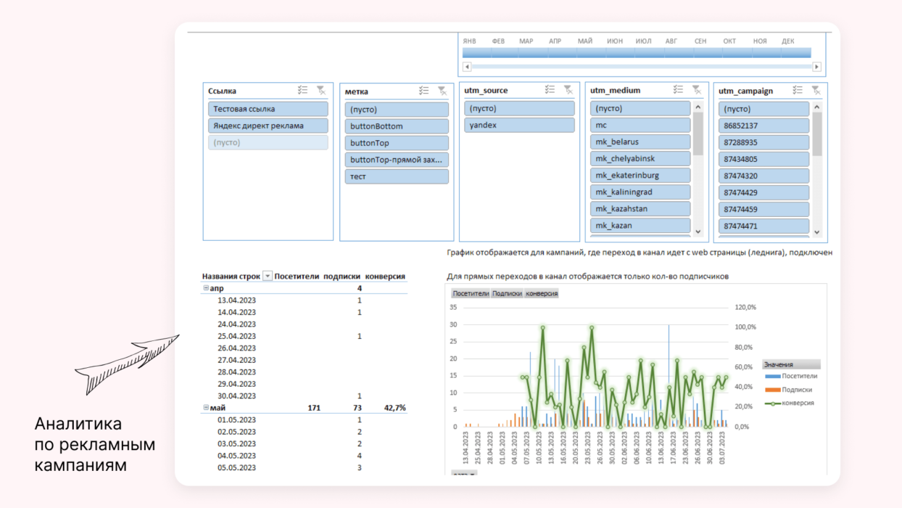Enable multi-select in the метка slicer
Image resolution: width=902 pixels, height=508 pixels.
(424, 91)
